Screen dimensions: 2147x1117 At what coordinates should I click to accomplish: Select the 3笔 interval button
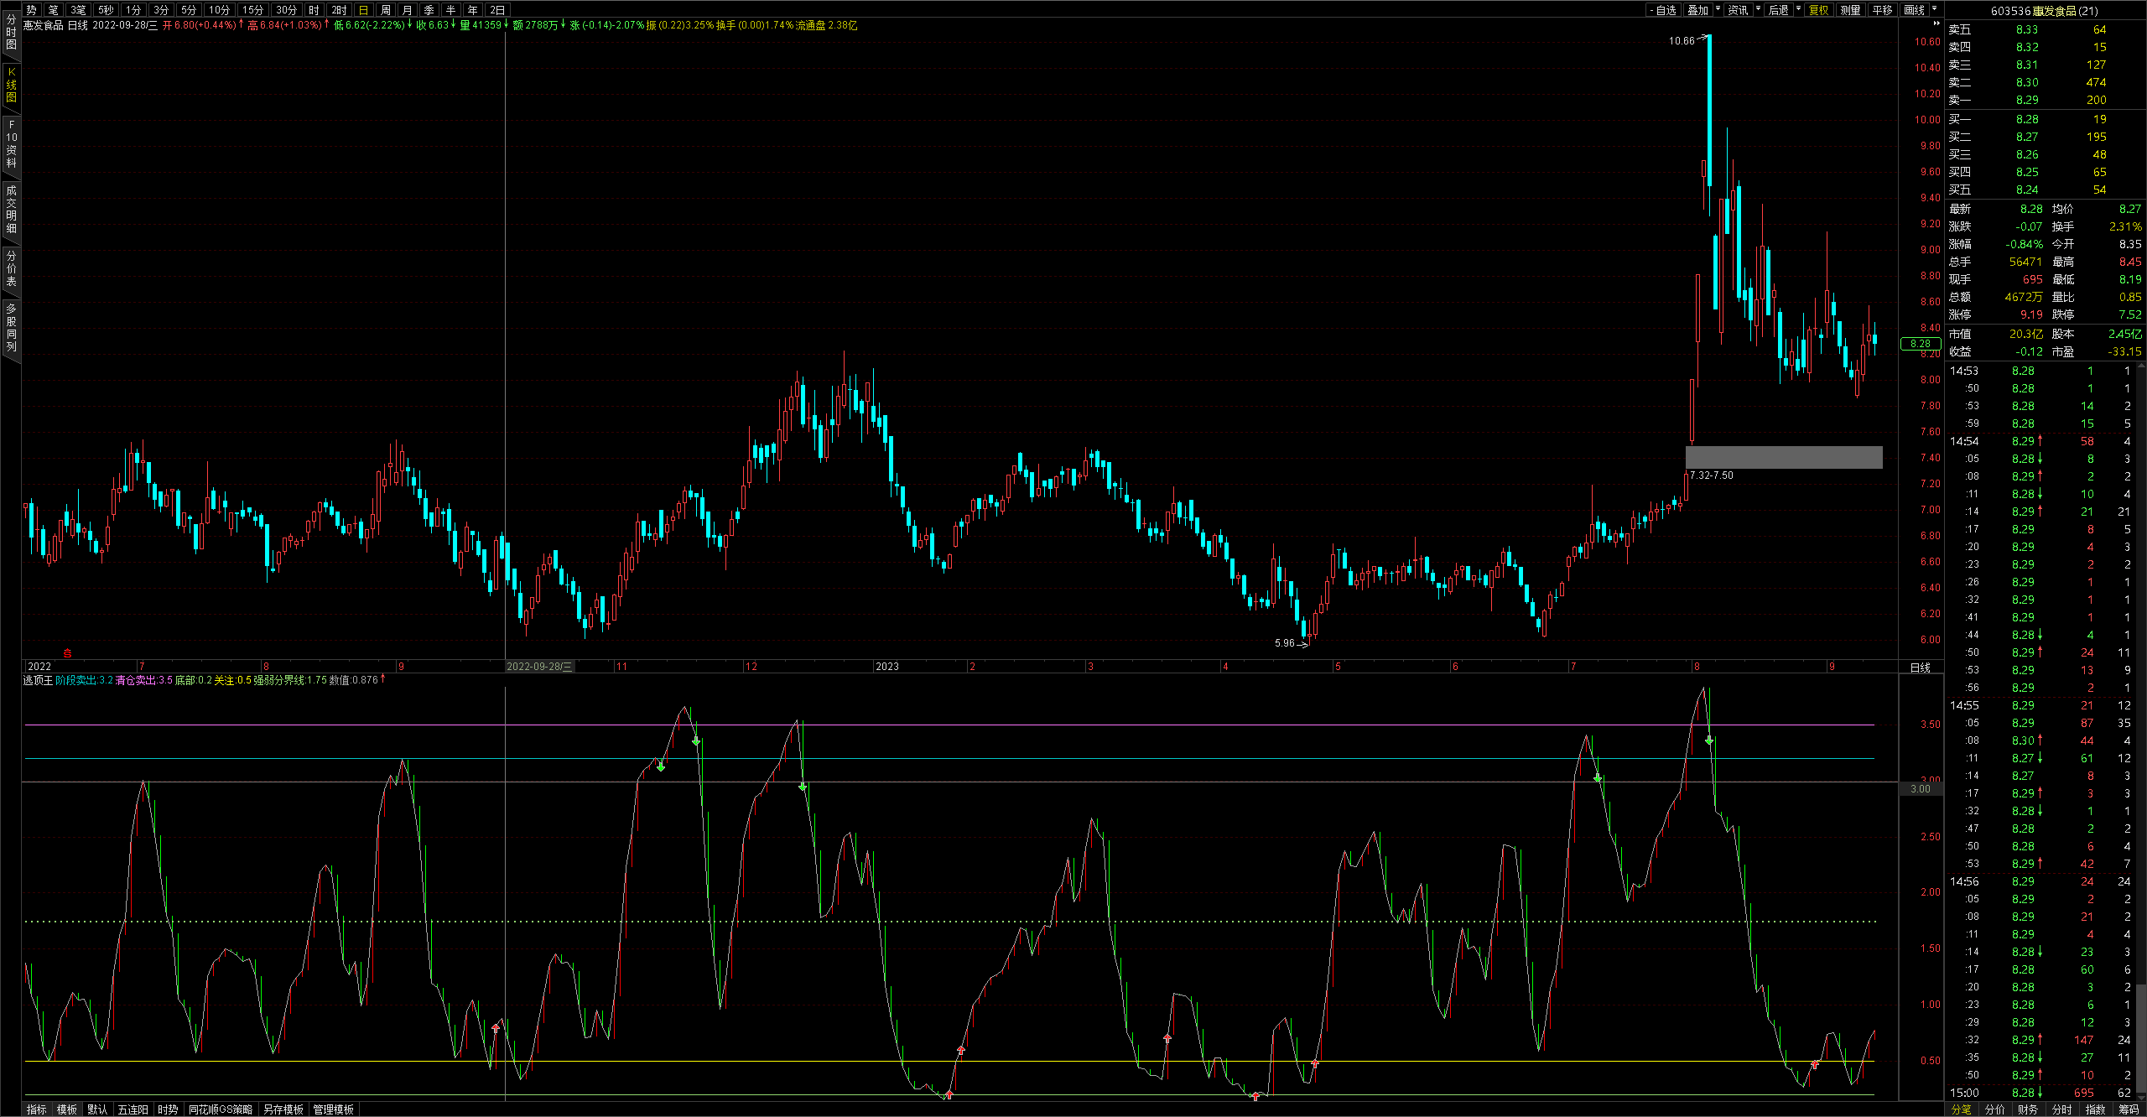pos(78,10)
